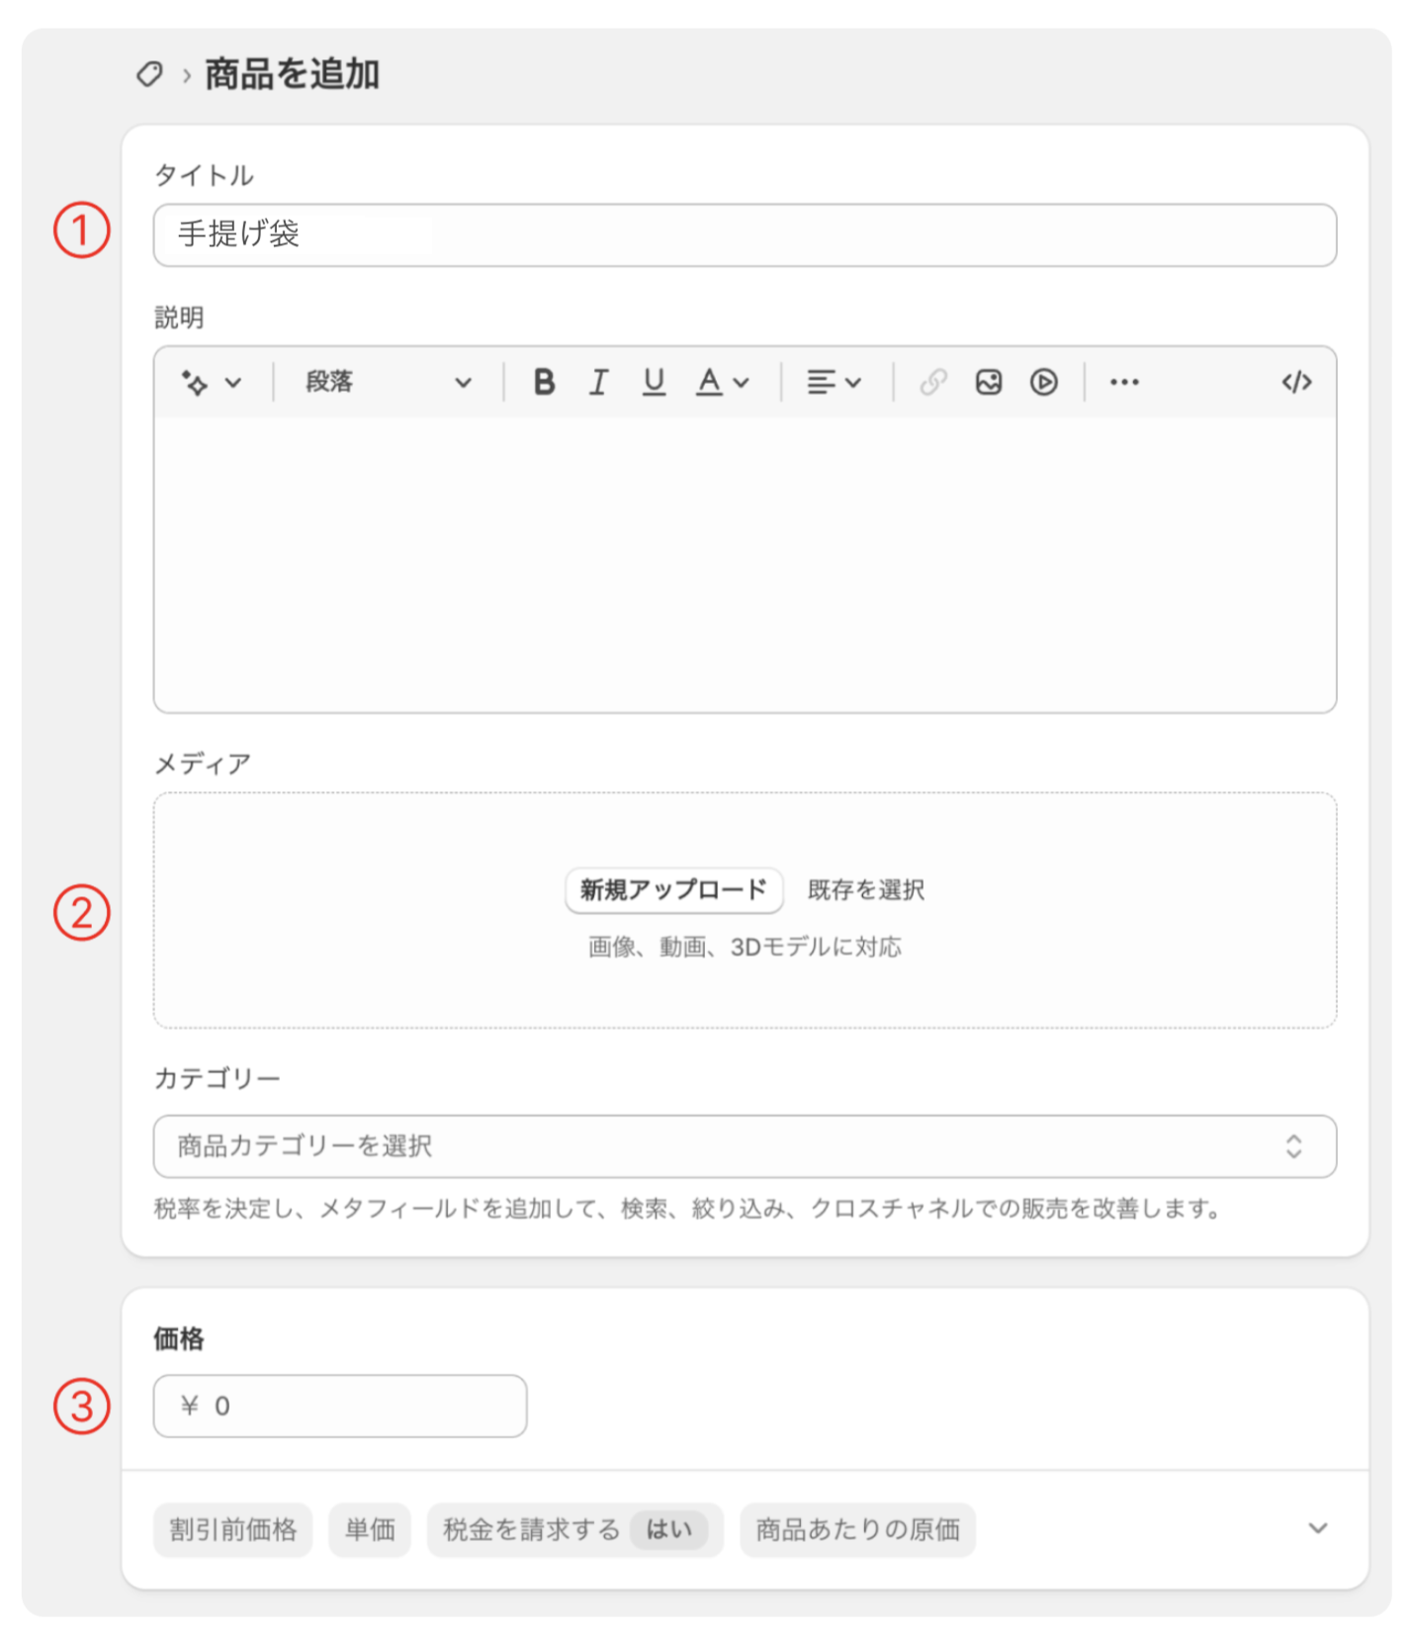The height and width of the screenshot is (1638, 1410).
Task: Click the 商品あたりの原価 chip
Action: [857, 1530]
